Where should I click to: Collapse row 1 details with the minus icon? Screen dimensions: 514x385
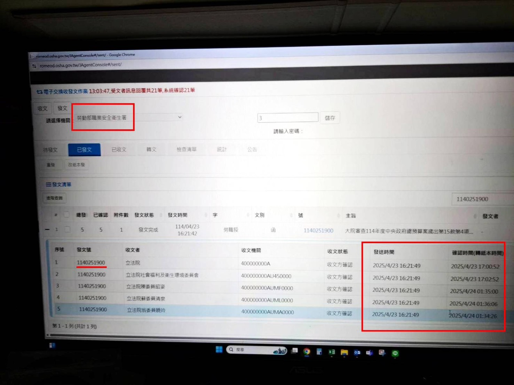pyautogui.click(x=47, y=229)
